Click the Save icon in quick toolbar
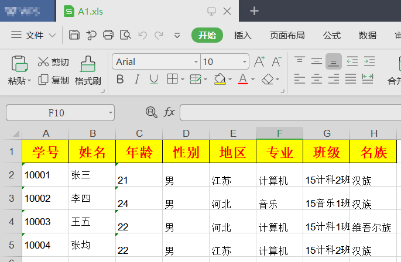401x262 pixels. (74, 35)
